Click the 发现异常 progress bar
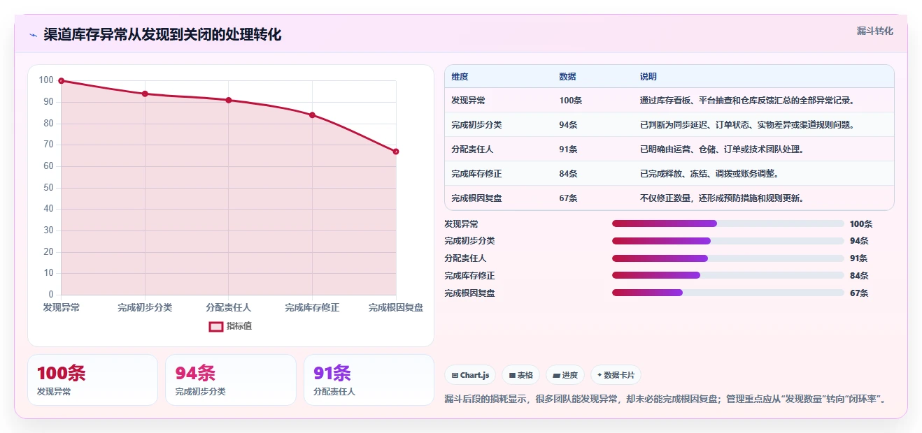The image size is (922, 433). 728,223
